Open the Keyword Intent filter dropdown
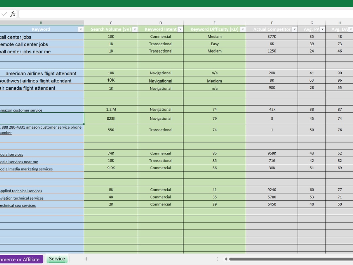Viewport: 353px width, 265px height. (180, 29)
